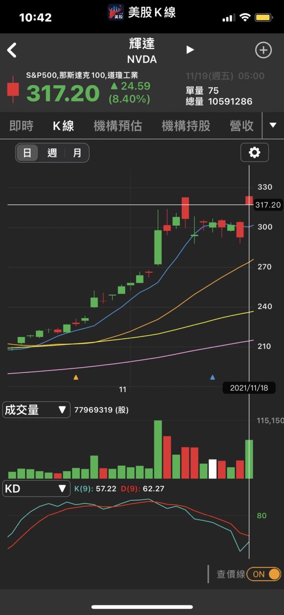Tap the iOS home indicator bar
Image resolution: width=284 pixels, height=615 pixels.
[142, 607]
